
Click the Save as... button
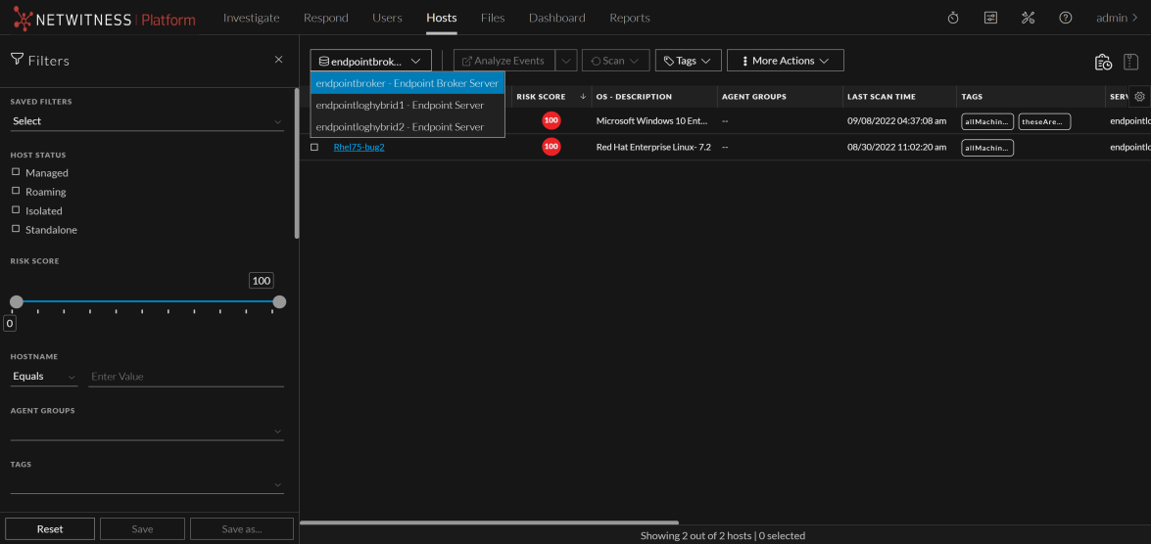[242, 528]
